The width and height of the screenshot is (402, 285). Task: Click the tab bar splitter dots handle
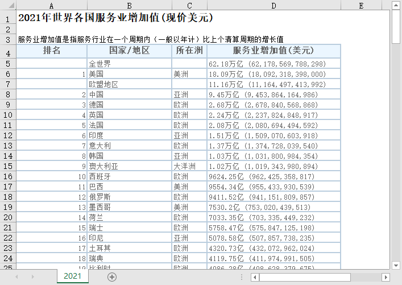(241, 277)
